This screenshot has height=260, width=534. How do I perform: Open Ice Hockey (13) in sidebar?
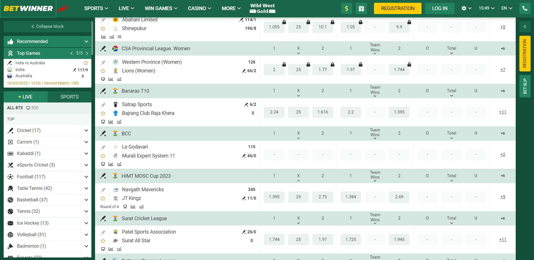pyautogui.click(x=33, y=223)
